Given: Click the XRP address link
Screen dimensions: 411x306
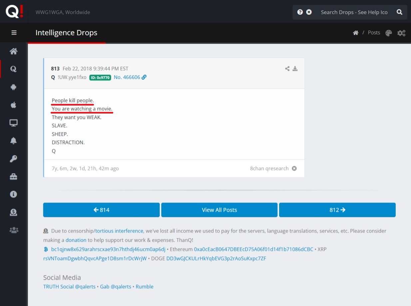Looking at the screenshot, I should [95, 259].
